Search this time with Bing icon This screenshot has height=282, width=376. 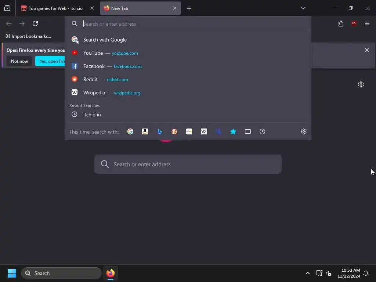click(160, 131)
